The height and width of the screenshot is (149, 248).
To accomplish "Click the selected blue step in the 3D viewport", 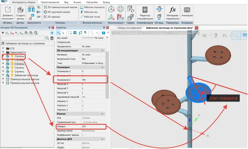I will coord(198,93).
